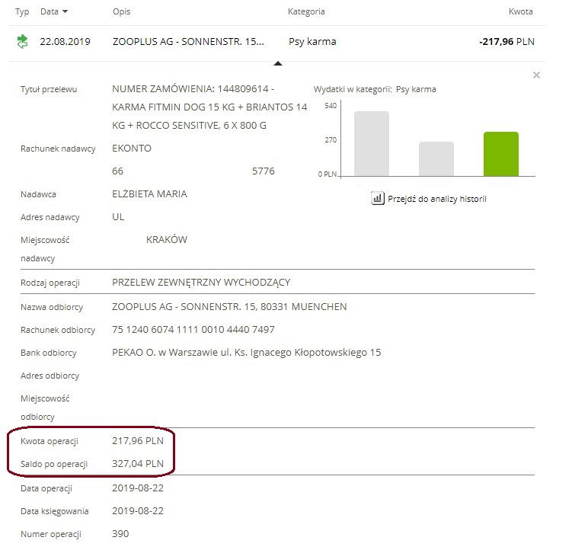Screen dimensions: 572x550
Task: Click the green transfer type icon
Action: 23,42
